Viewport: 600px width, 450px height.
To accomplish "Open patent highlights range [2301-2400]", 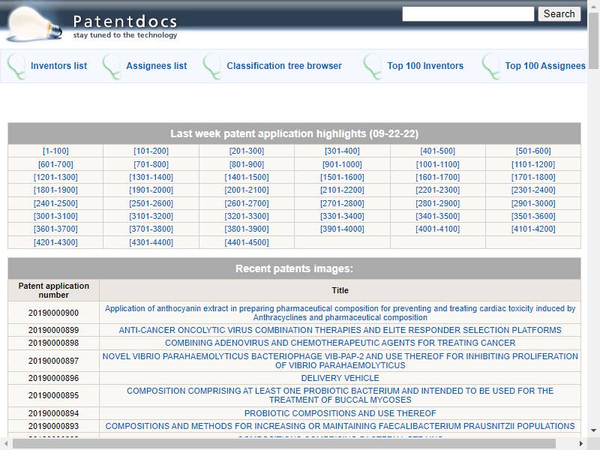I will [533, 190].
